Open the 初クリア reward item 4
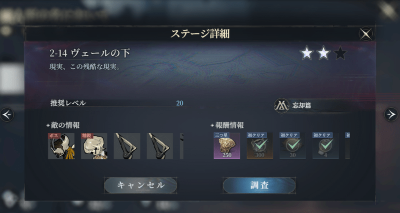Screen dimensions: 400x213 [x=325, y=146]
